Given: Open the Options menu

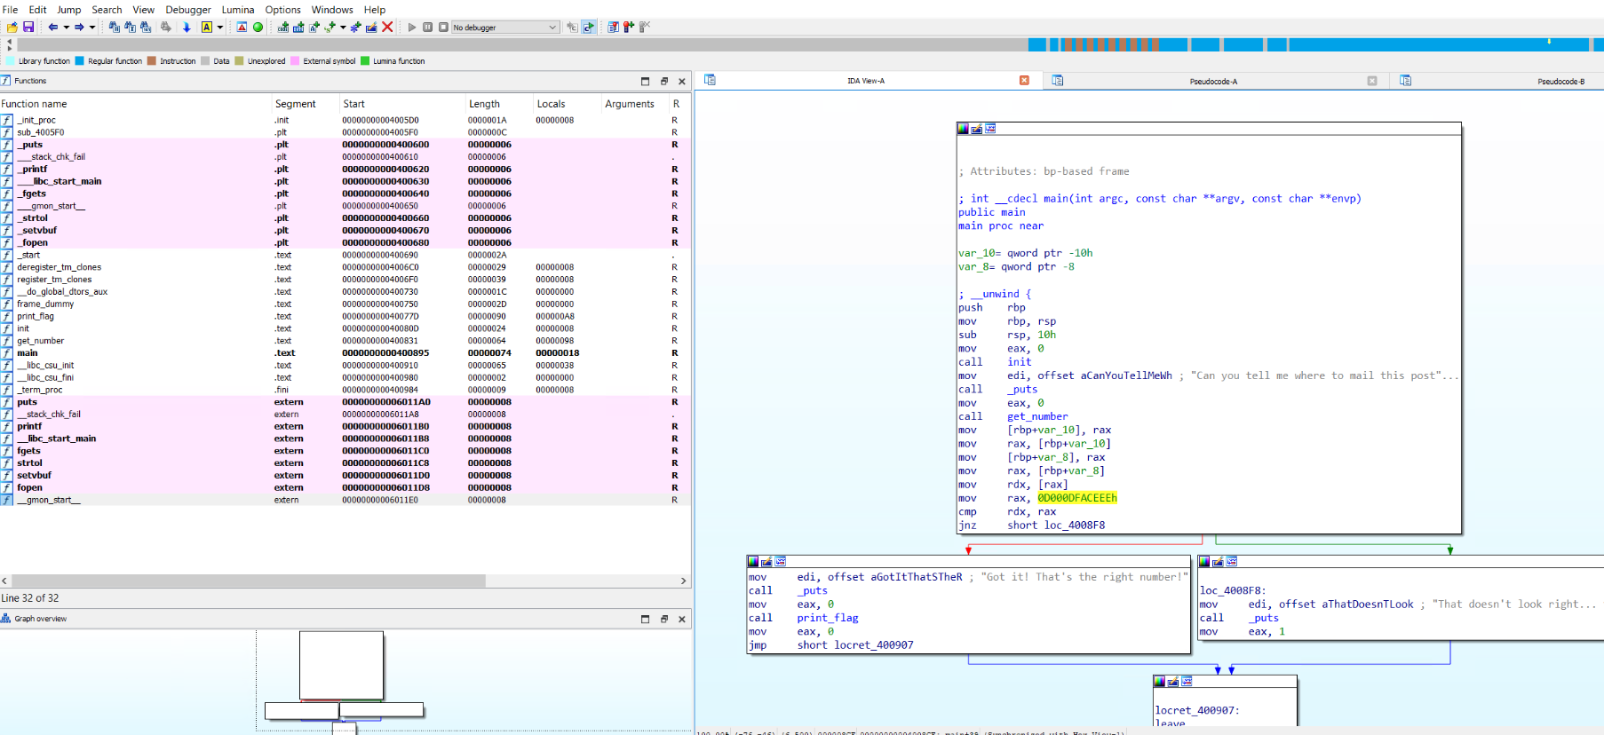Looking at the screenshot, I should (283, 10).
